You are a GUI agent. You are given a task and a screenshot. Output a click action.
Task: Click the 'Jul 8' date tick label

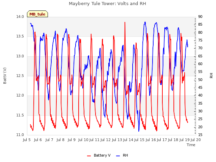click(60, 140)
